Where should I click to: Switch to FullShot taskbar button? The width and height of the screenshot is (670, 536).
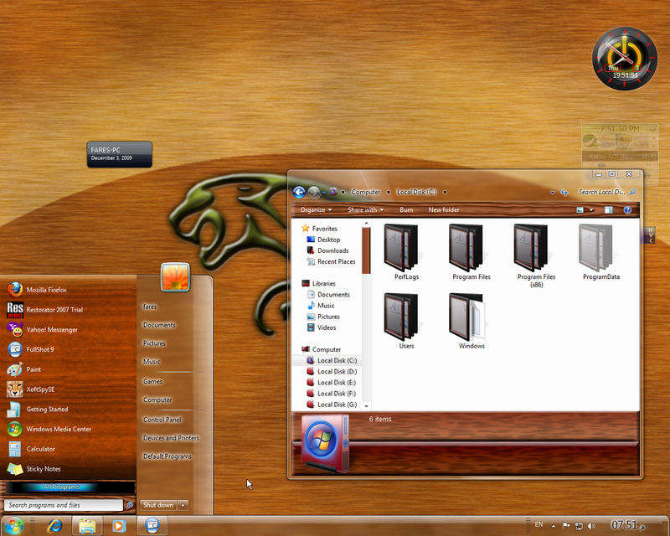pos(152,526)
